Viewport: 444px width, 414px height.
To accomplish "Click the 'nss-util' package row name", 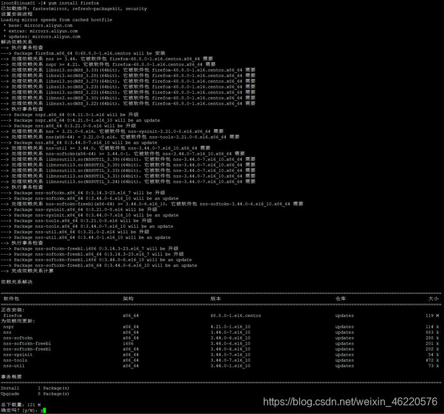I will pos(14,366).
